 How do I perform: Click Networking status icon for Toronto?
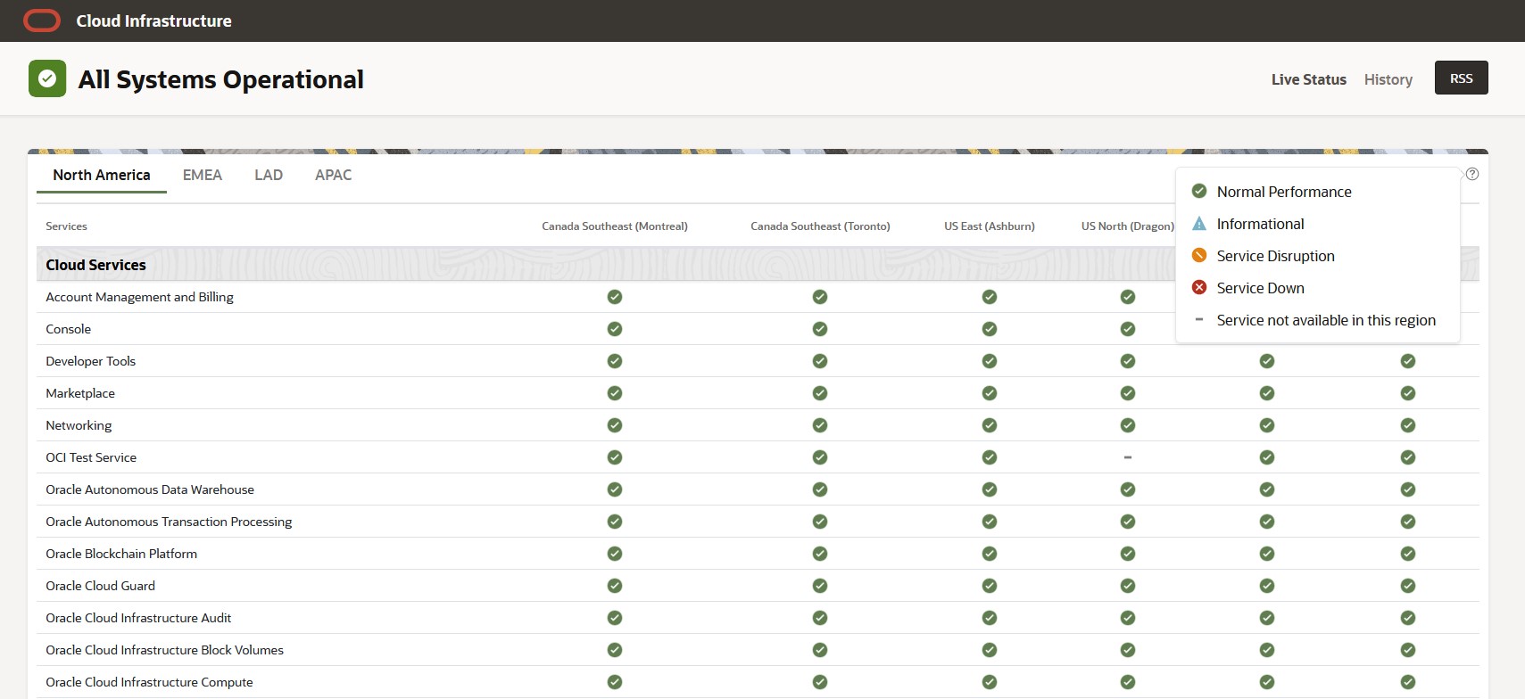(x=820, y=425)
